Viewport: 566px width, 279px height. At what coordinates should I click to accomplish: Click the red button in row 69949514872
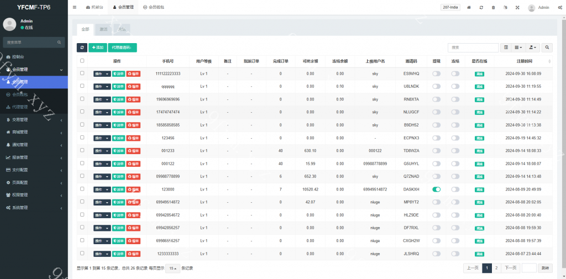133,202
